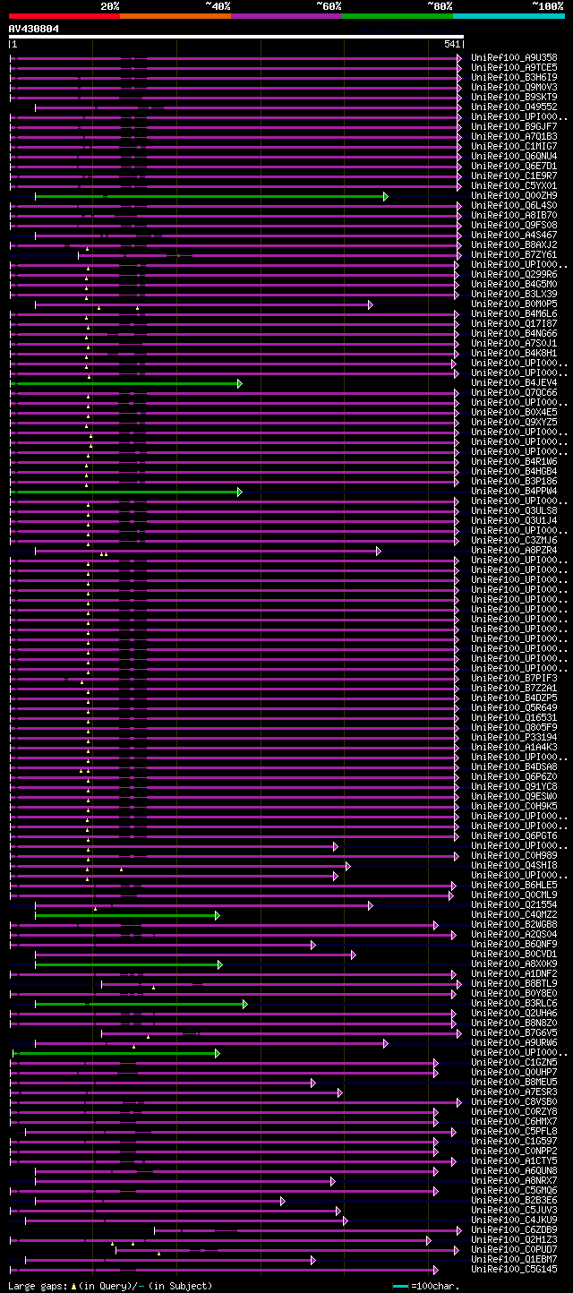573x1293 pixels.
Task: Select the UniRef100_C8VSB0 label
Action: click(514, 1101)
